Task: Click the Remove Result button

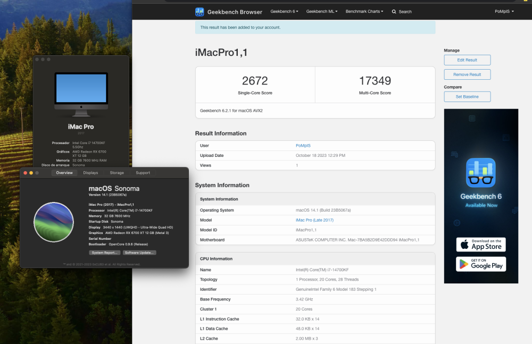Action: [467, 74]
